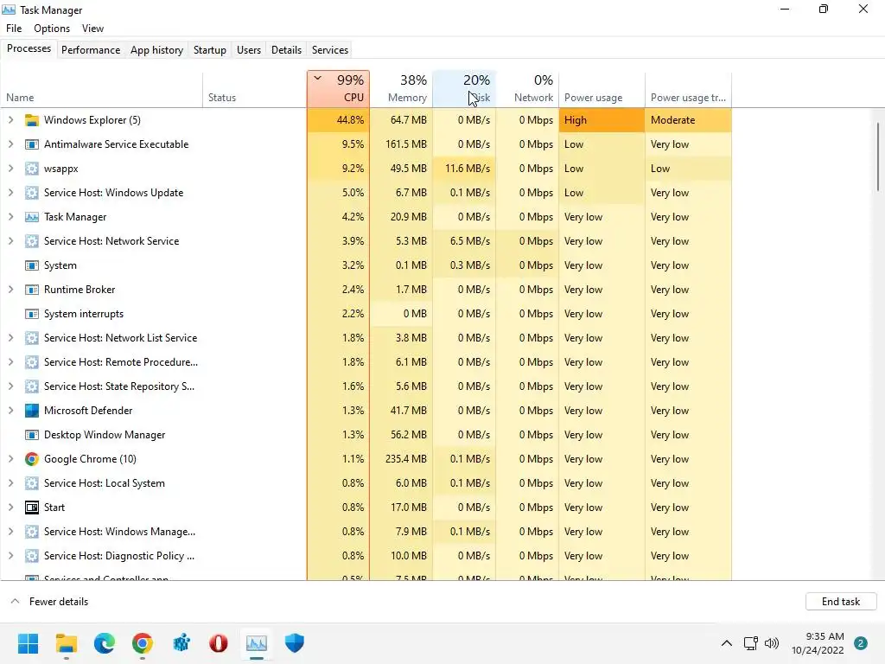
Task: Open the View menu
Action: [x=92, y=29]
